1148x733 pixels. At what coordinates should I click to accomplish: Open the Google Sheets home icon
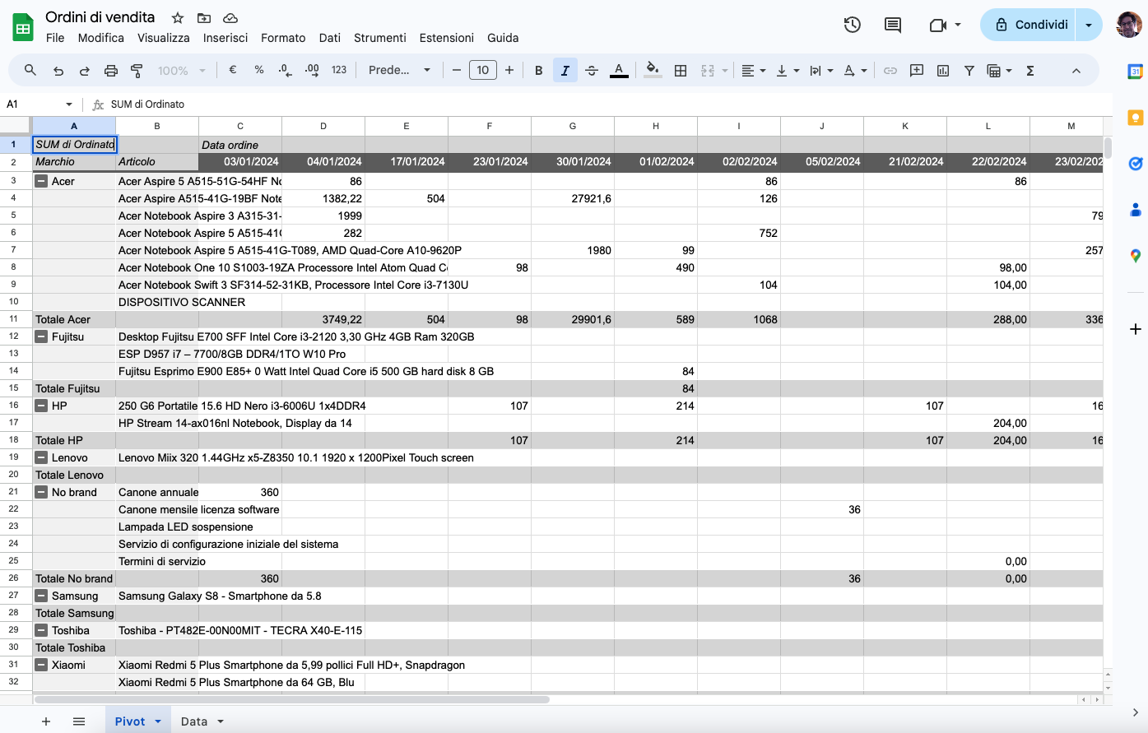(x=23, y=27)
